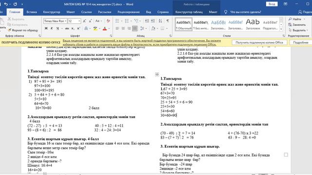Select the large Заголовок title style
Image resolution: width=312 pixels, height=175 pixels.
pos(253,24)
